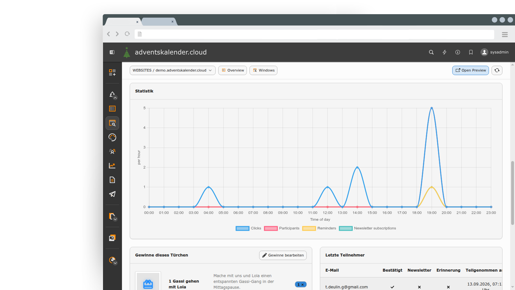Switch to the Overview tab
515x290 pixels.
click(x=232, y=70)
